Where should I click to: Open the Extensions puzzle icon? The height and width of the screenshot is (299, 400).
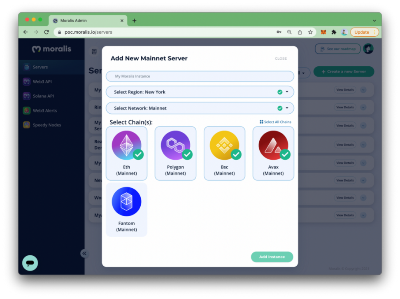point(334,32)
